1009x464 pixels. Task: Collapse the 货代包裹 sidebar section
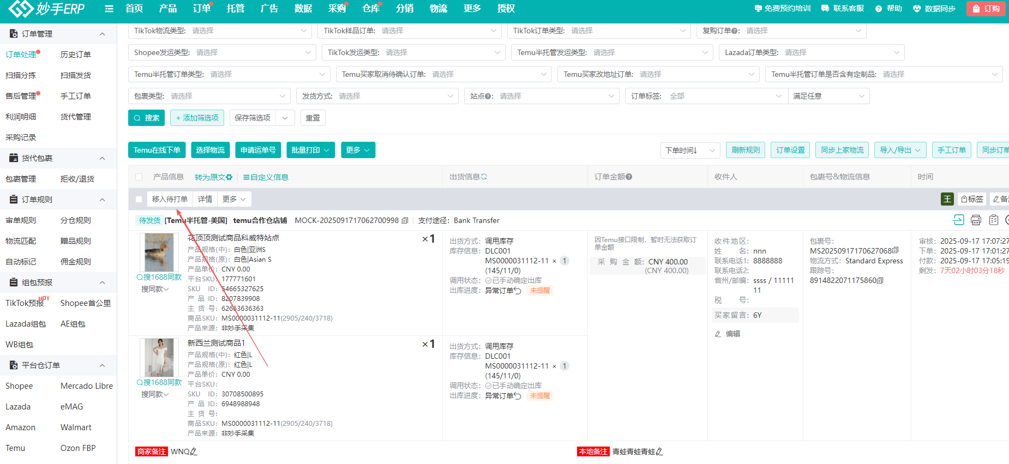click(x=102, y=158)
